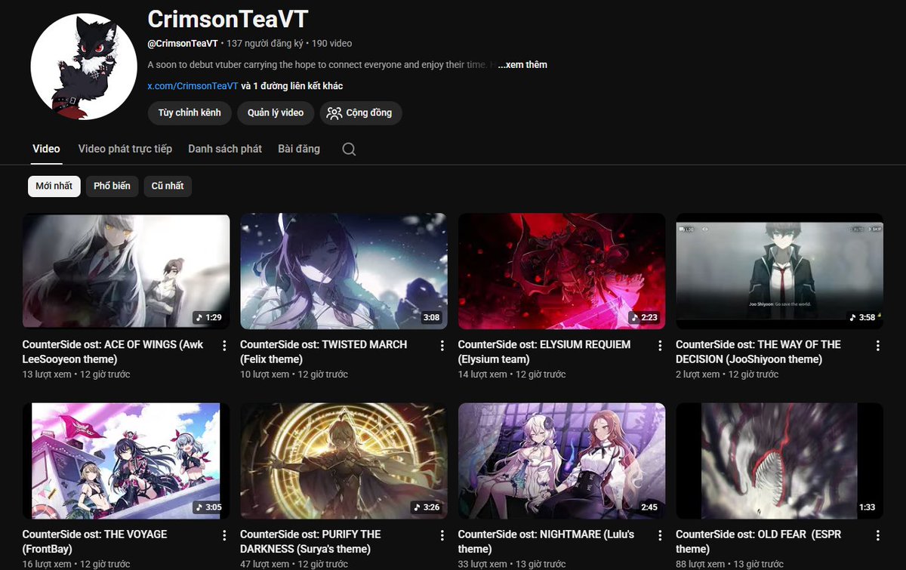Open options menu for THE WAY OF THE DECISION video
Screen dimensions: 906x570
click(878, 346)
